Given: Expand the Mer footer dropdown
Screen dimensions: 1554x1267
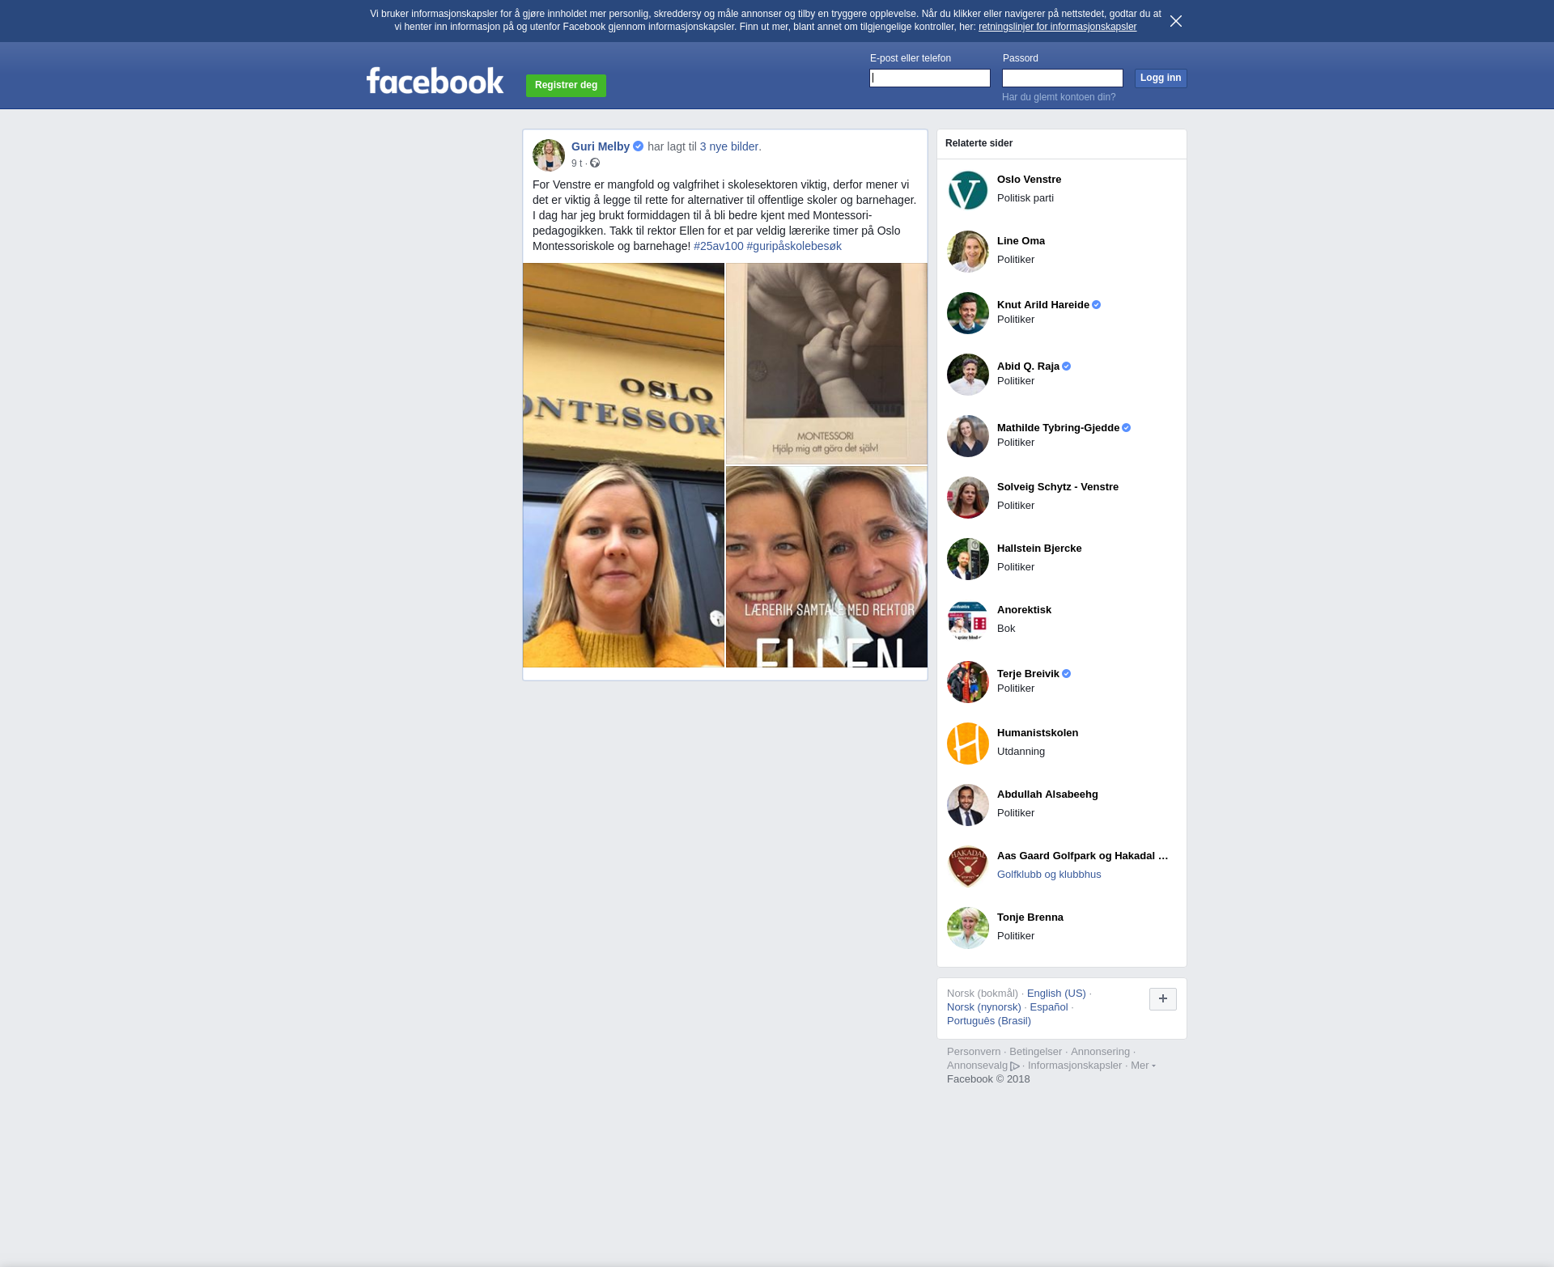Looking at the screenshot, I should point(1143,1066).
